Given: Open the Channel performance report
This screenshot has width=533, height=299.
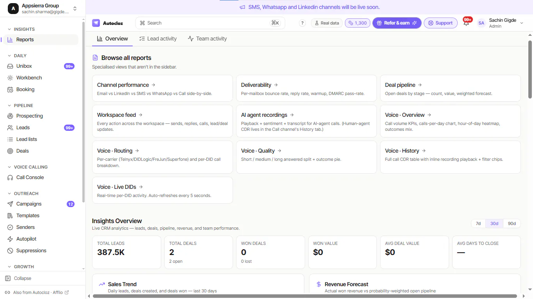Looking at the screenshot, I should point(162,88).
